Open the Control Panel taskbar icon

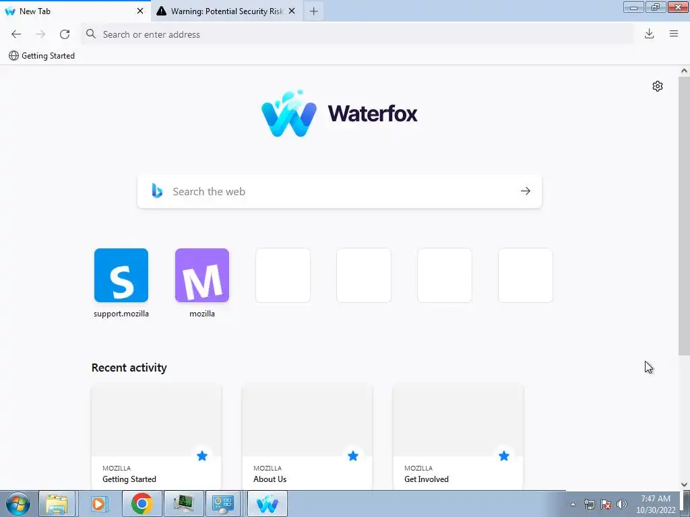point(223,504)
